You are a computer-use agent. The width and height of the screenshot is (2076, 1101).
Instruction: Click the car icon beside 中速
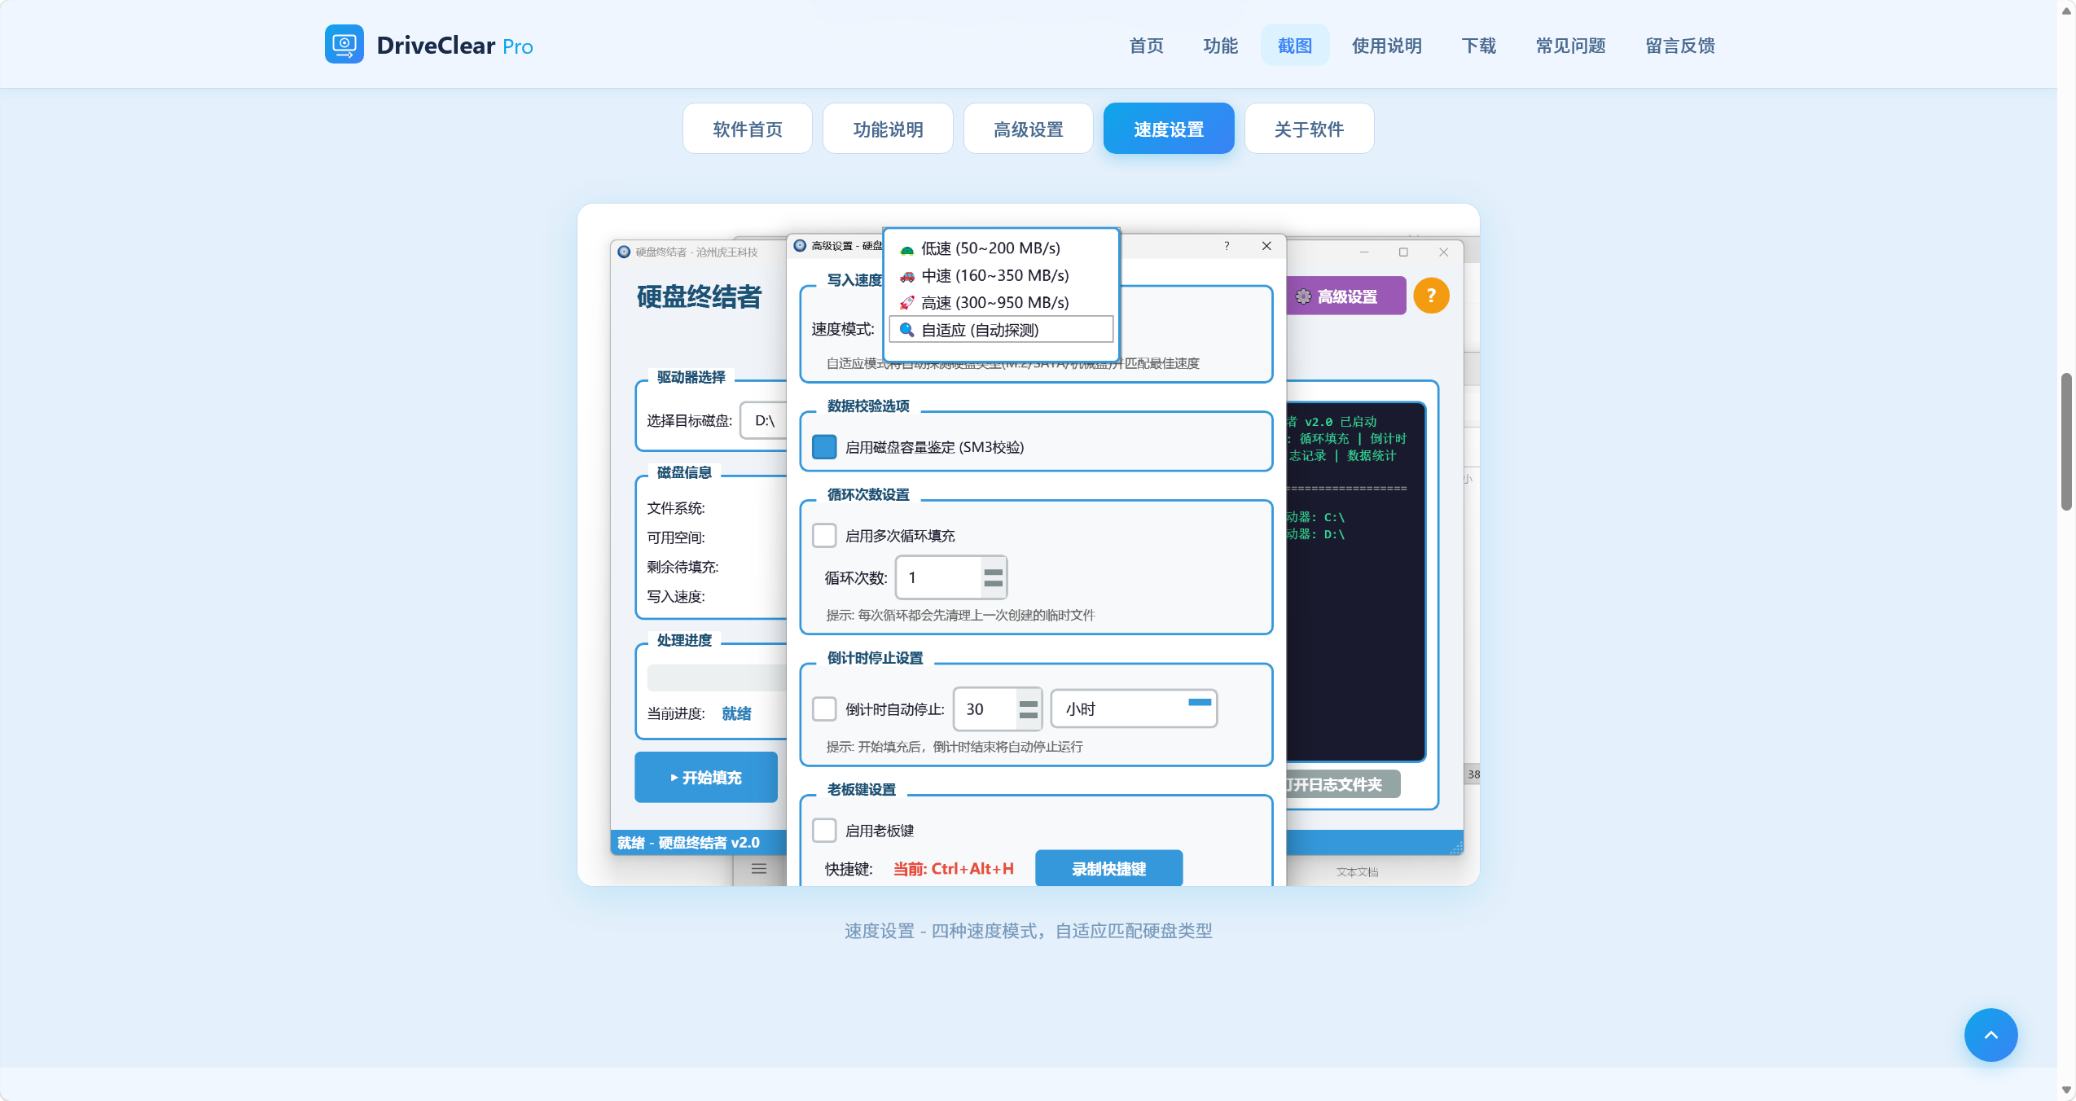[x=906, y=276]
